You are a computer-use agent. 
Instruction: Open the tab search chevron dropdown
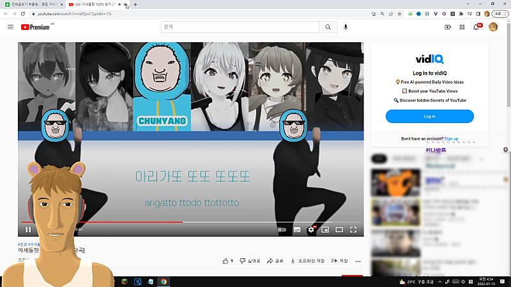(x=468, y=4)
